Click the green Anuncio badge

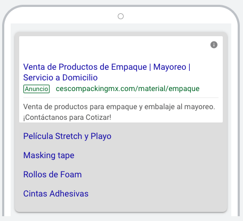36,89
